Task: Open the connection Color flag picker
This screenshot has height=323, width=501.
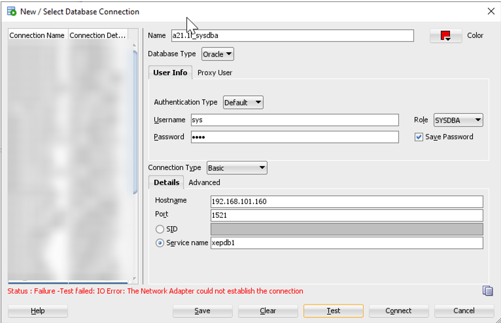Action: pyautogui.click(x=445, y=35)
